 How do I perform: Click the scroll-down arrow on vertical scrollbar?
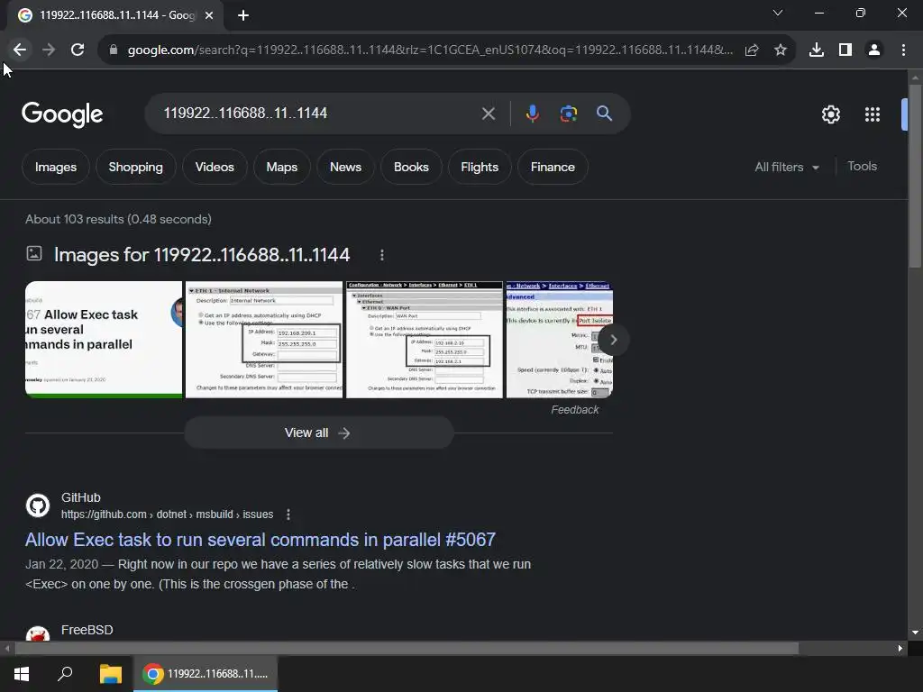click(915, 633)
